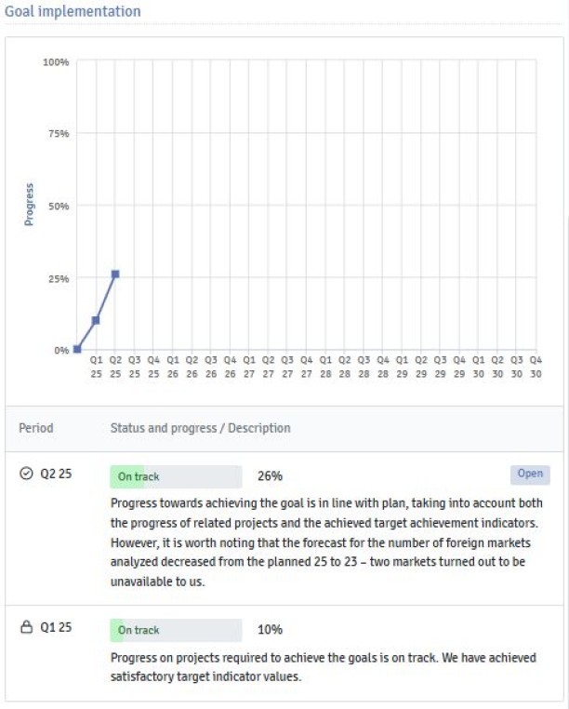This screenshot has height=709, width=569.
Task: Click the 10% progress value
Action: [270, 630]
